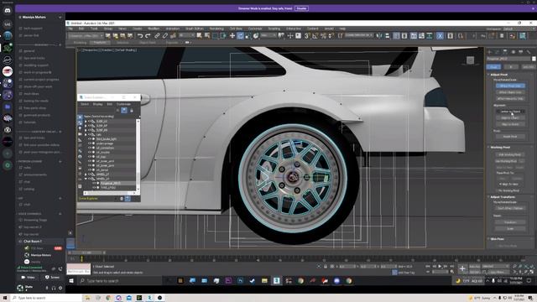This screenshot has height=302, width=537.
Task: Select the Unlink Selection tool
Action: [165, 35]
